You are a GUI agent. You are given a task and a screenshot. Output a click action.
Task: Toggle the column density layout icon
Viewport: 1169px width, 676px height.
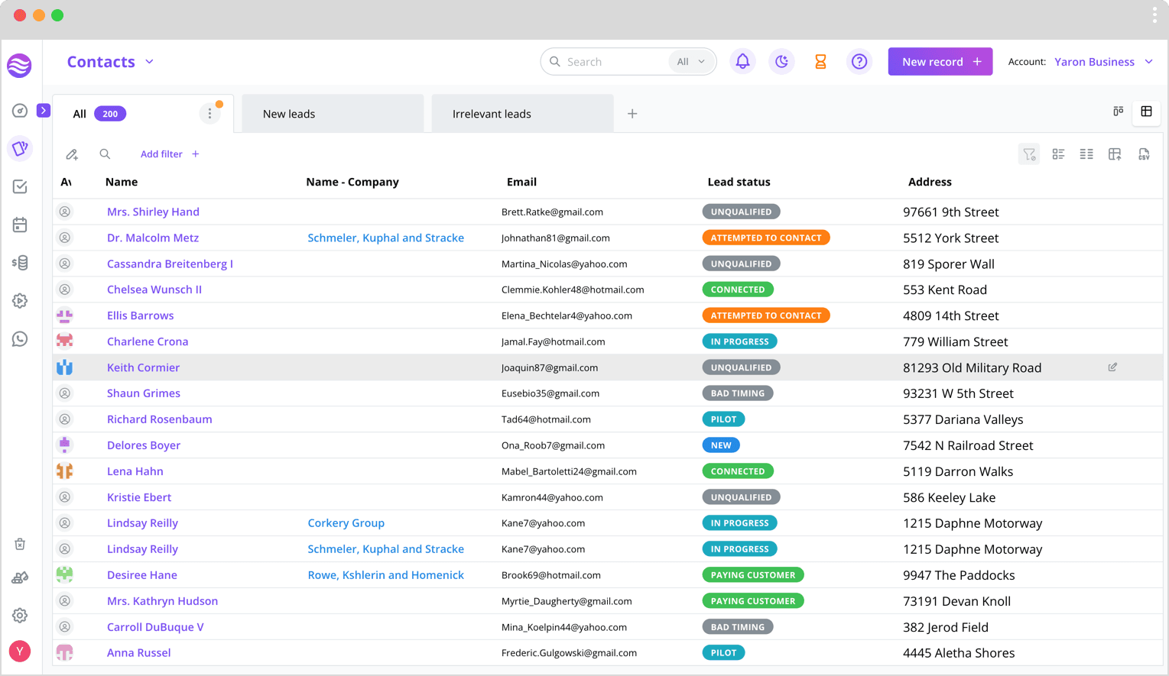(x=1086, y=154)
